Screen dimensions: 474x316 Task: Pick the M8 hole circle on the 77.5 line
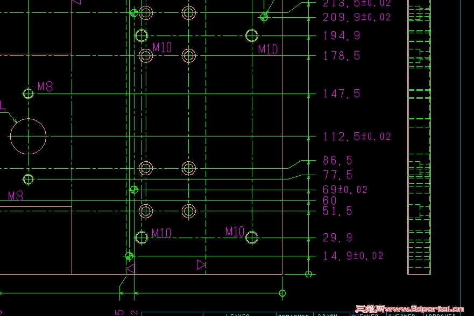point(28,179)
